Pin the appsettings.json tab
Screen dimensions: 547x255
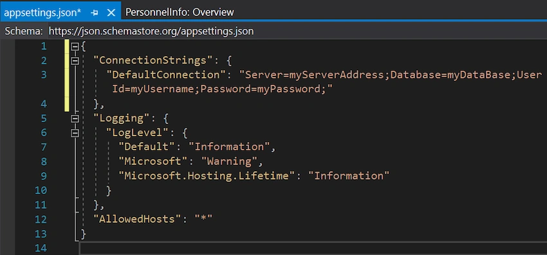(94, 13)
